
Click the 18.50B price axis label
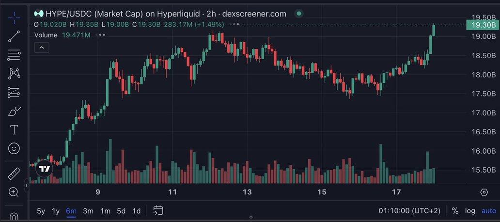tap(484, 55)
